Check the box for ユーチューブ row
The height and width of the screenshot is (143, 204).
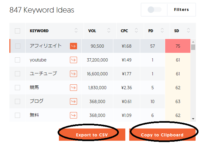point(17,74)
